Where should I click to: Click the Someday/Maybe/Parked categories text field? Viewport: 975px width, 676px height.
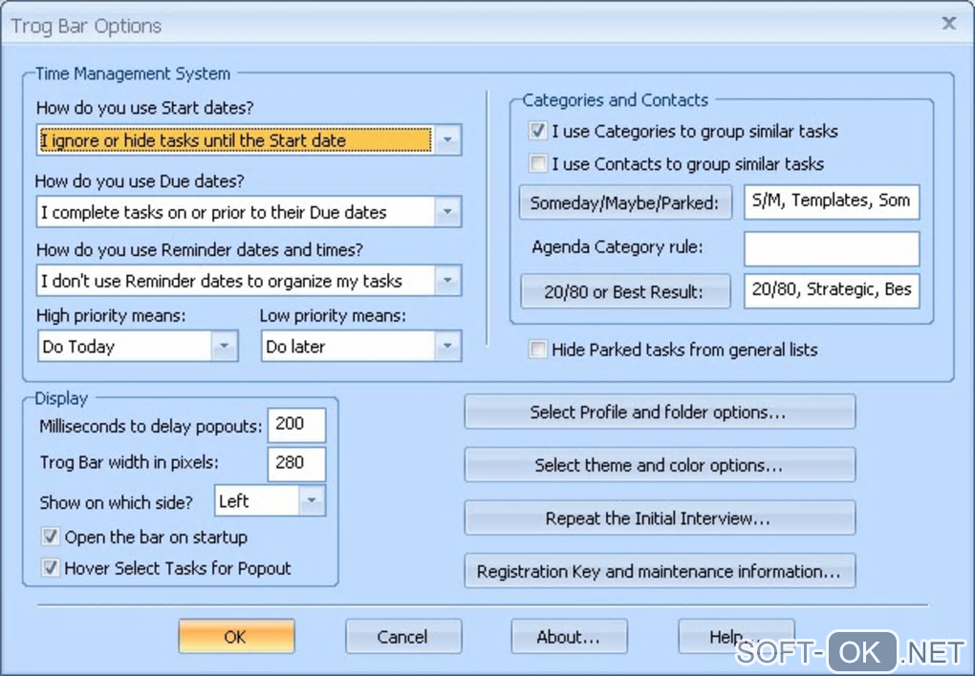tap(832, 201)
